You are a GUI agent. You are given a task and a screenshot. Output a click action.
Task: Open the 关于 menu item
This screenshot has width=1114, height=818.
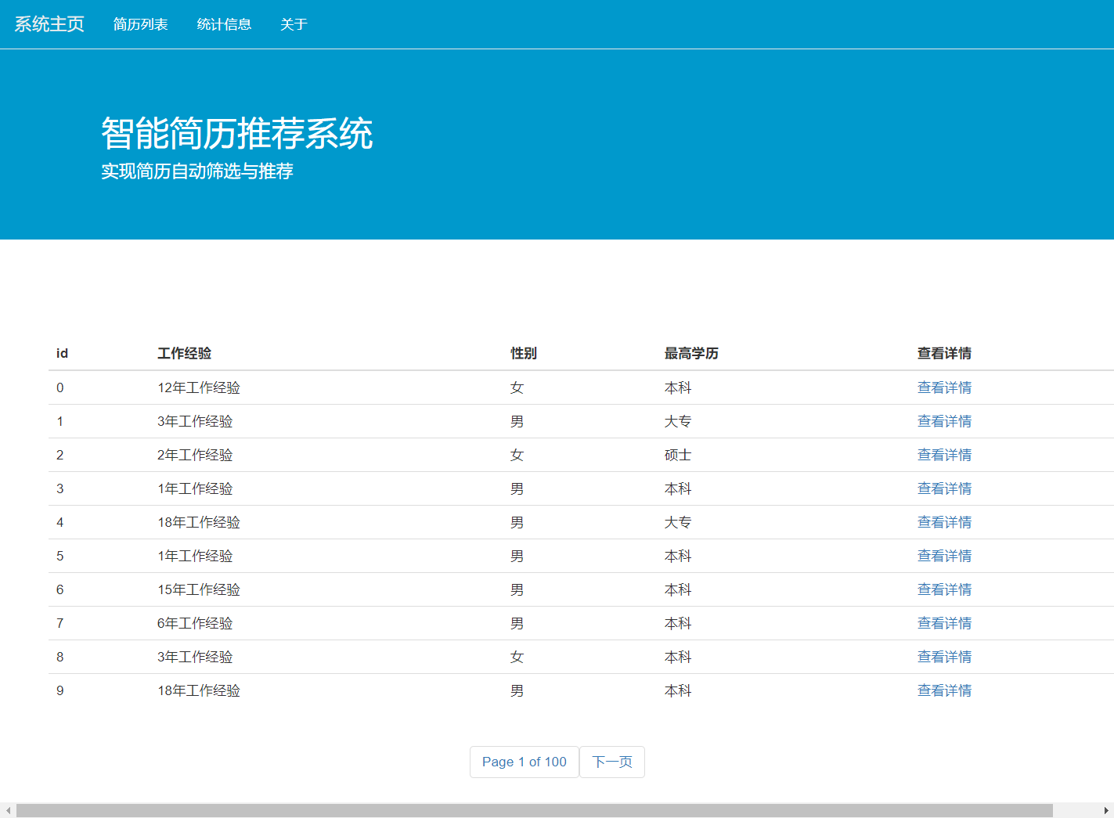click(294, 24)
